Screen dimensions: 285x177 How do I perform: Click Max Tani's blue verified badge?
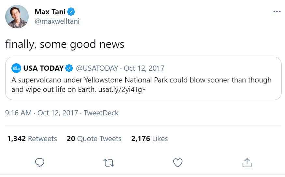[x=71, y=12]
